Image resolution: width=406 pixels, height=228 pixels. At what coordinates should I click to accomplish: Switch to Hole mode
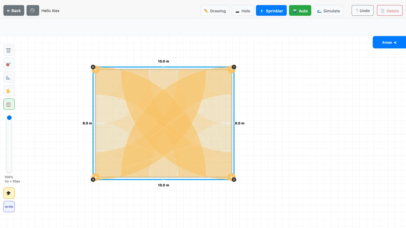coord(243,11)
